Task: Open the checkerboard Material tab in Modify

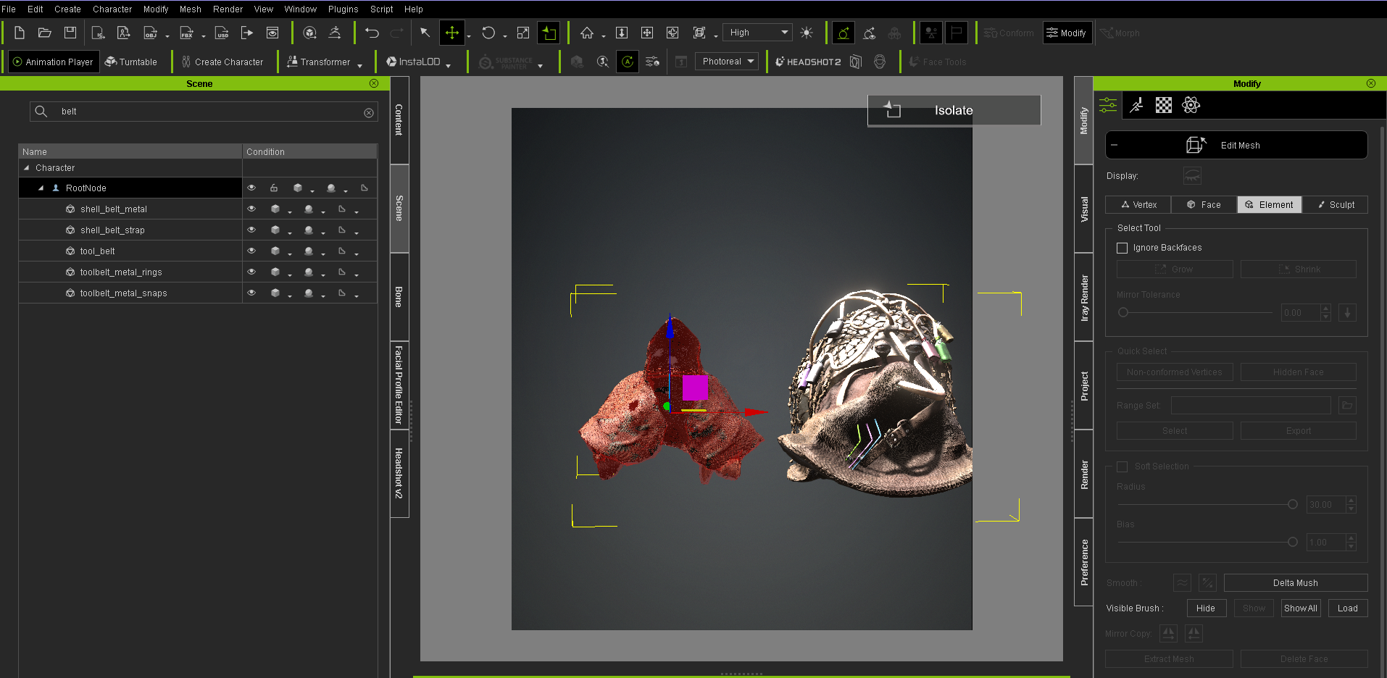Action: pyautogui.click(x=1164, y=105)
